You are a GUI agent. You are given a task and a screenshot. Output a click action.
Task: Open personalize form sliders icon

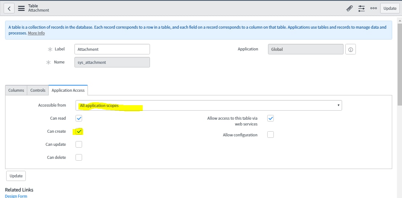(x=361, y=8)
